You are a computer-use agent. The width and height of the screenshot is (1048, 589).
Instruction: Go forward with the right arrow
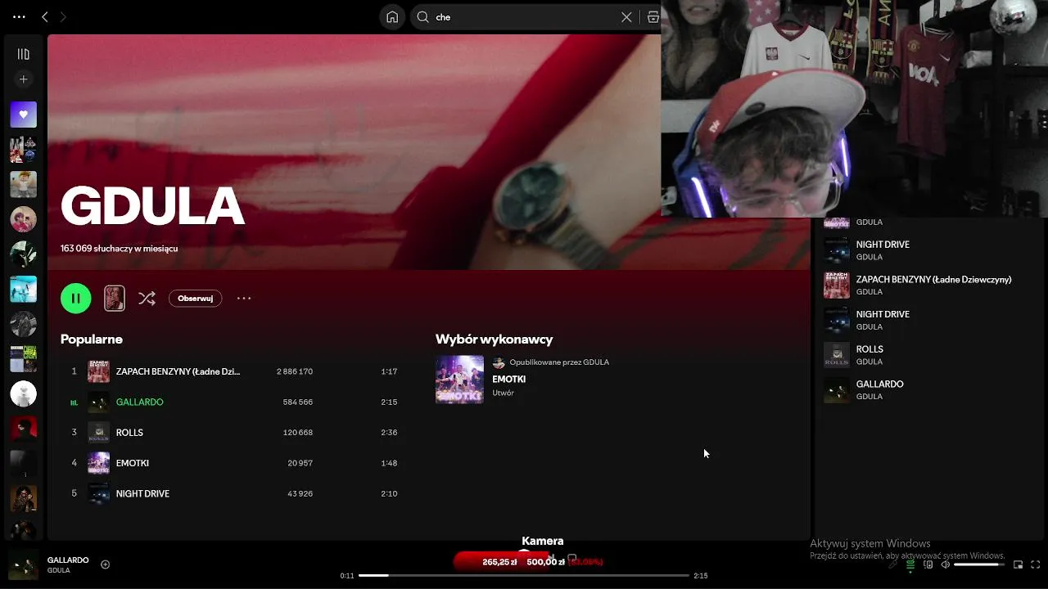pyautogui.click(x=63, y=16)
